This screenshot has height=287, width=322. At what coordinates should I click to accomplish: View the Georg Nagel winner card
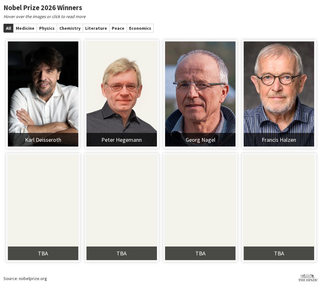200,94
